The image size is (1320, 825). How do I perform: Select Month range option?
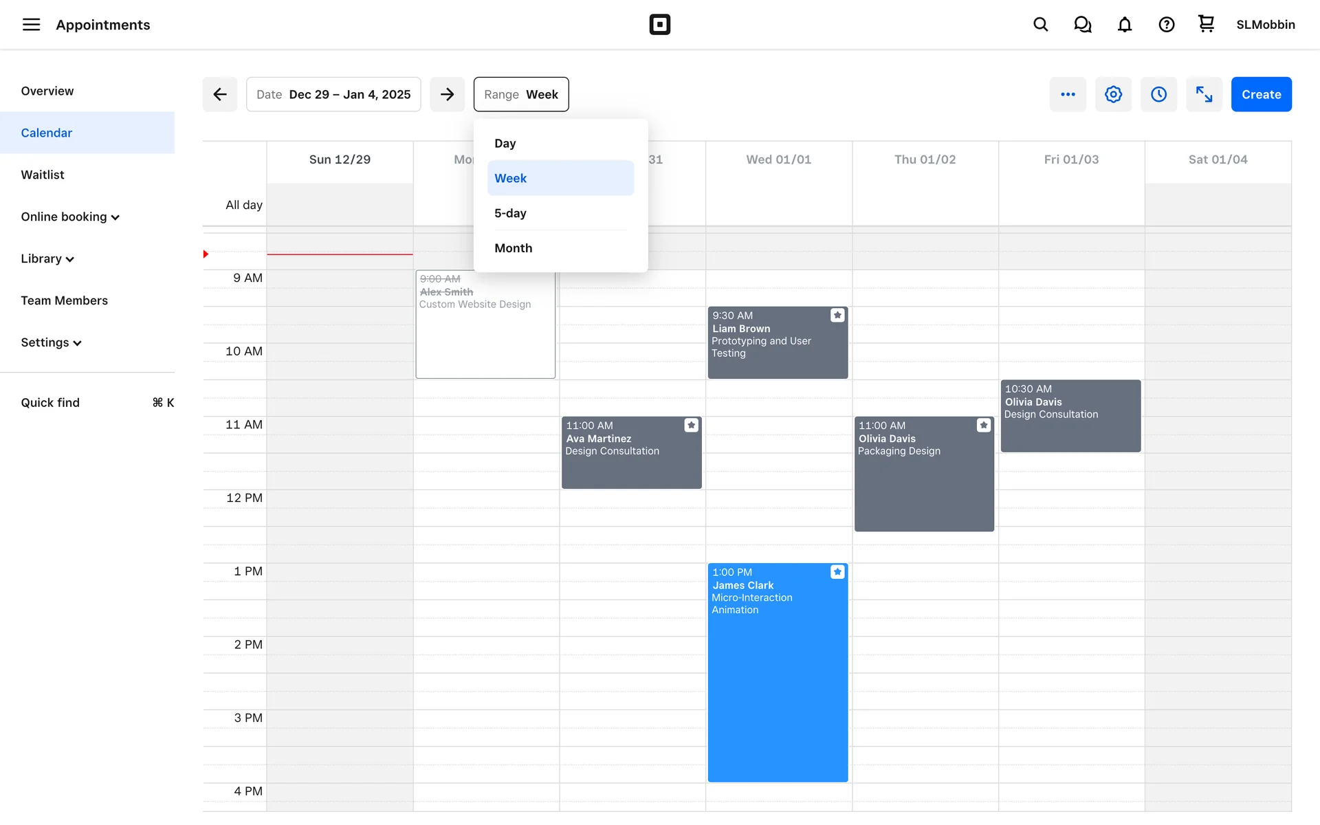(513, 248)
